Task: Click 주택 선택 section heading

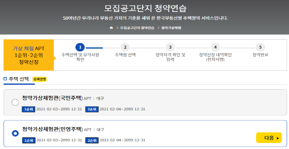Action: (x=18, y=79)
